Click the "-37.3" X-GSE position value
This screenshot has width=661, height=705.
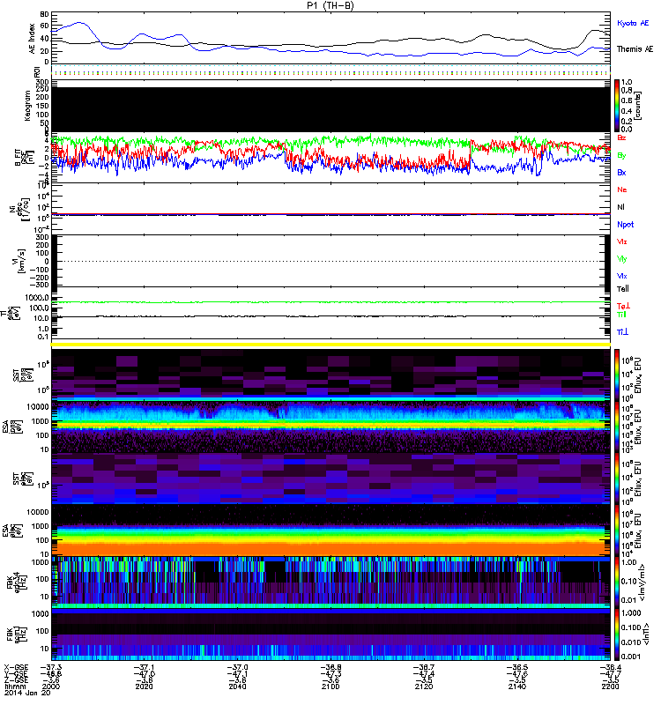(51, 667)
